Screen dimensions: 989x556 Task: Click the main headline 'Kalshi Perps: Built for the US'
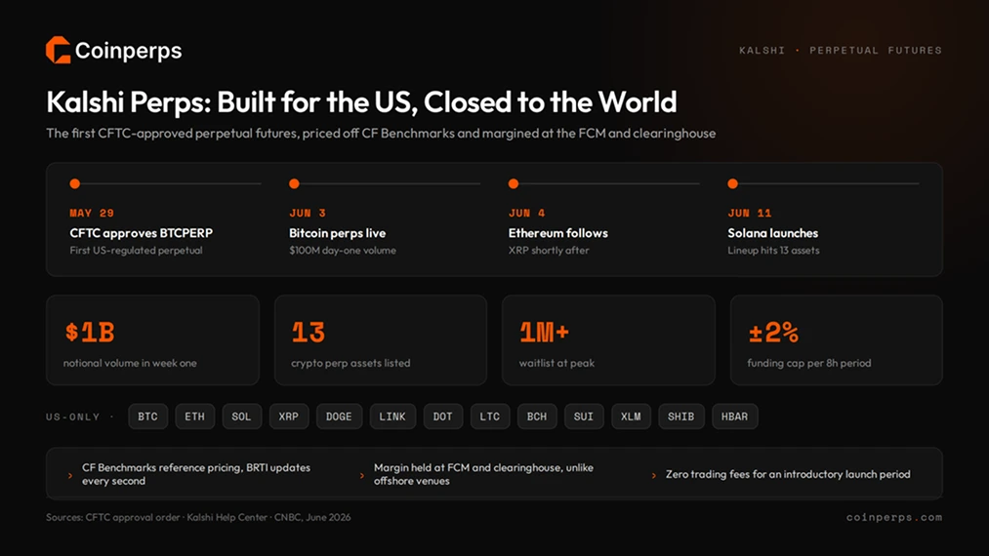click(361, 102)
